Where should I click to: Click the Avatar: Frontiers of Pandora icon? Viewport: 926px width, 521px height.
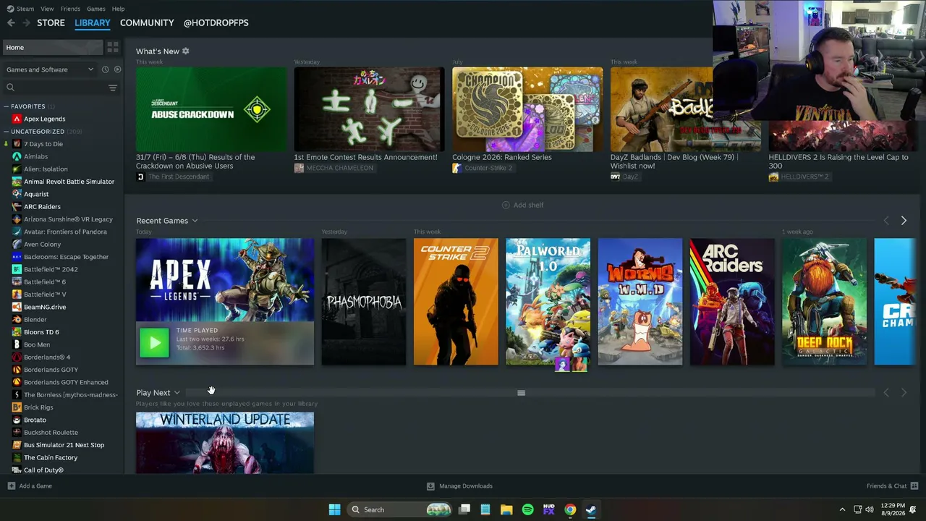pyautogui.click(x=17, y=232)
